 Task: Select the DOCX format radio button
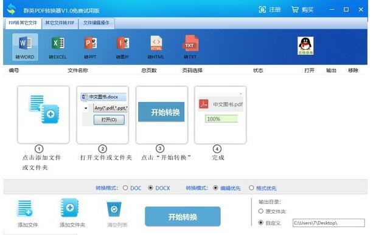point(150,188)
